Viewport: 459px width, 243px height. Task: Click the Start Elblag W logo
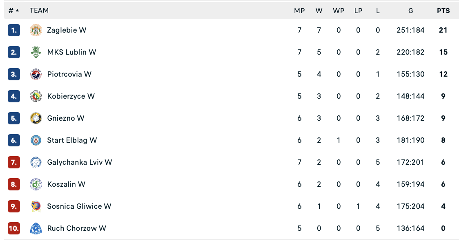coord(36,140)
